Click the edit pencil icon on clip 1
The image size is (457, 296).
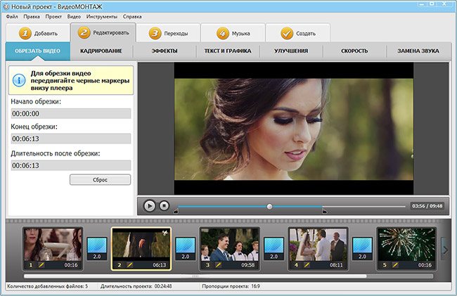click(x=41, y=265)
